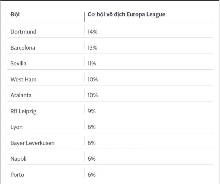Select RB Leipzig in the team column
The width and height of the screenshot is (220, 184).
point(23,111)
